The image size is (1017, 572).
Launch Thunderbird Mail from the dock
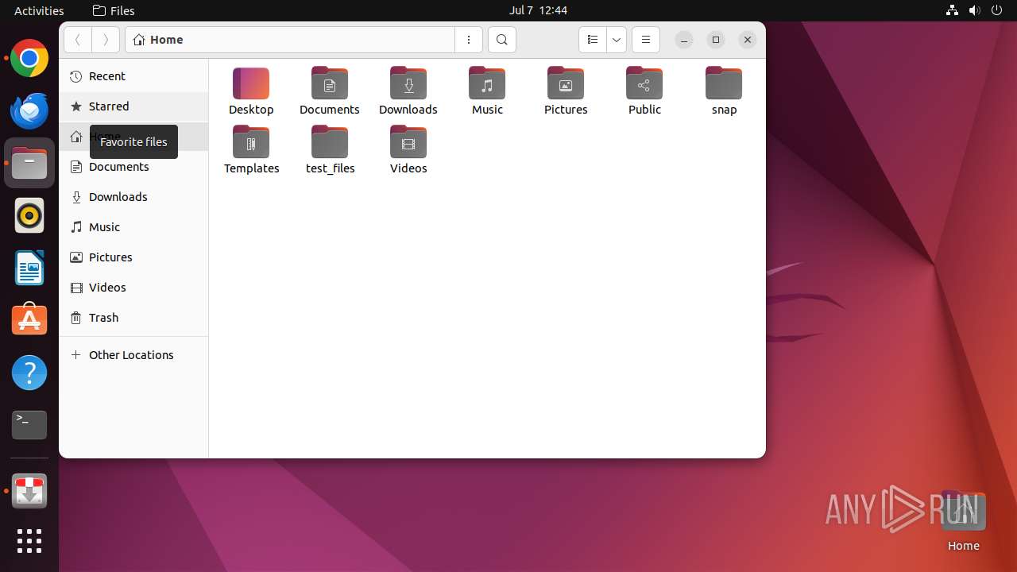tap(29, 110)
